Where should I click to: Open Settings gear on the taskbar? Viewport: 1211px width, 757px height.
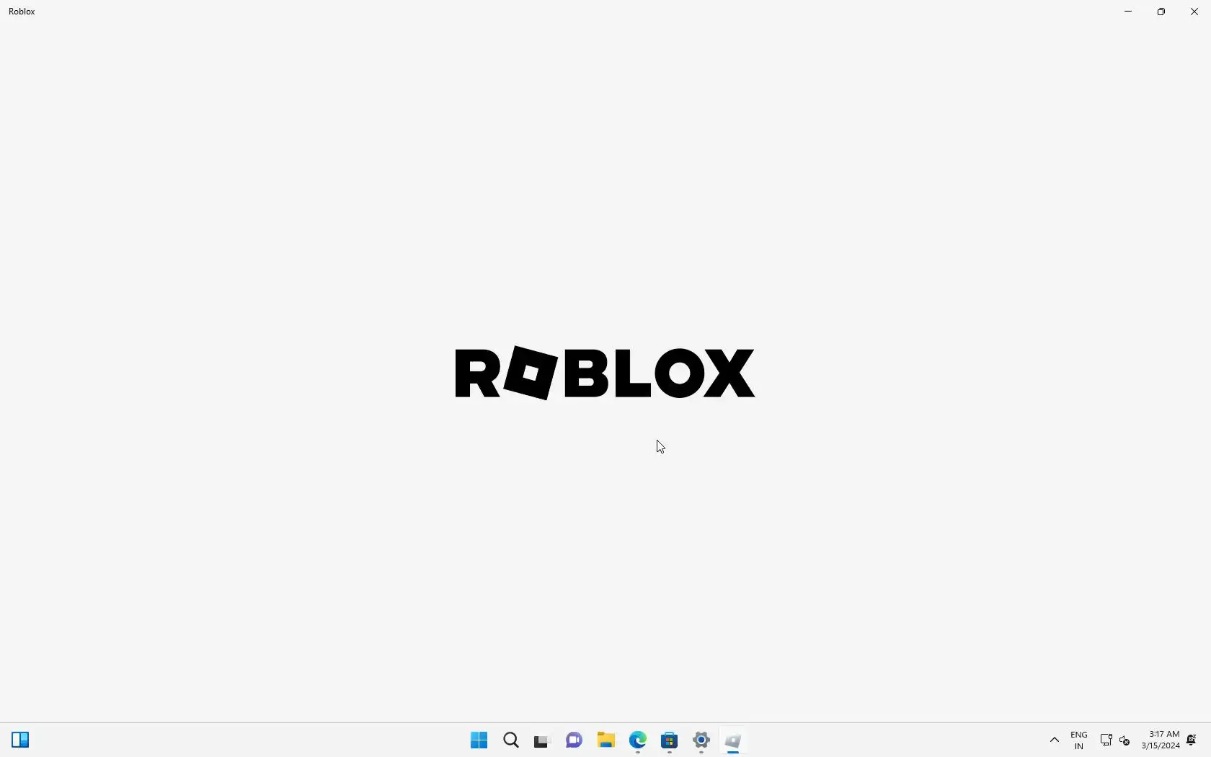point(701,740)
